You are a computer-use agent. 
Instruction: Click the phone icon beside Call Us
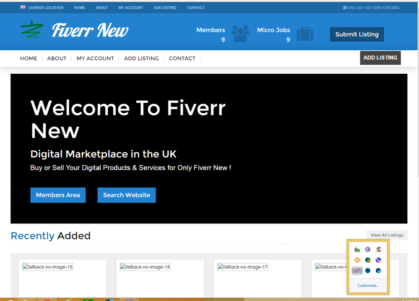(x=345, y=8)
